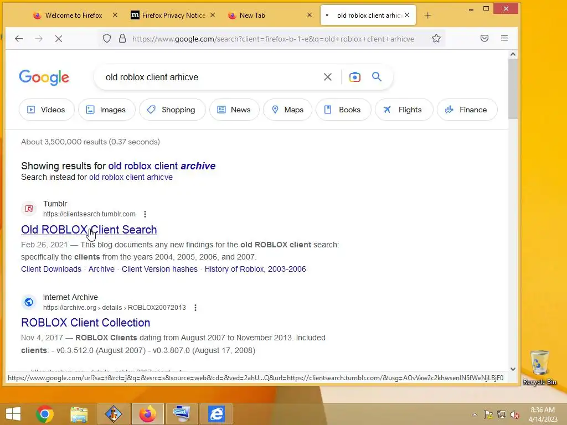This screenshot has height=425, width=567.
Task: Click the muted volume tray icon
Action: click(x=515, y=414)
